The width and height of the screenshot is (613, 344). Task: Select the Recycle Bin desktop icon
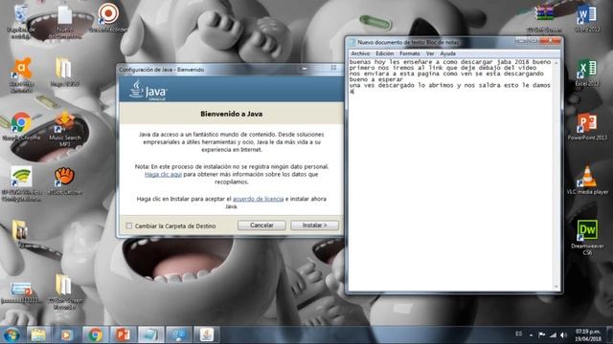(20, 20)
